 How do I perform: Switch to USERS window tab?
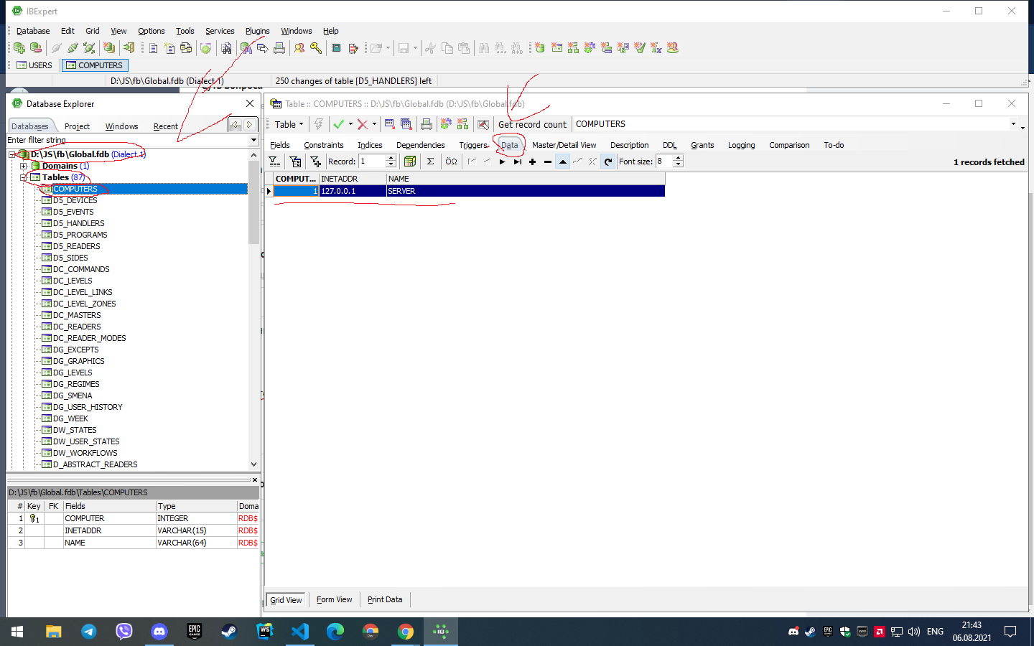tap(34, 65)
